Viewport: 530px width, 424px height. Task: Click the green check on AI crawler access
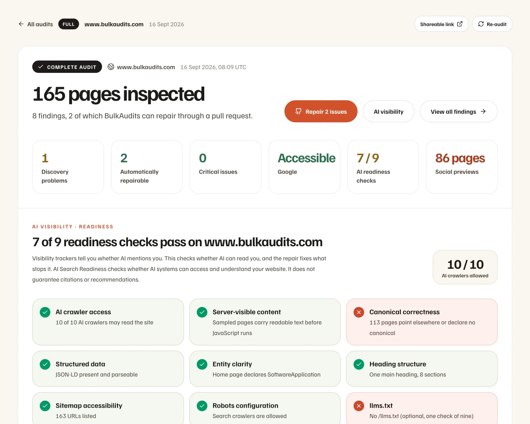(x=45, y=312)
